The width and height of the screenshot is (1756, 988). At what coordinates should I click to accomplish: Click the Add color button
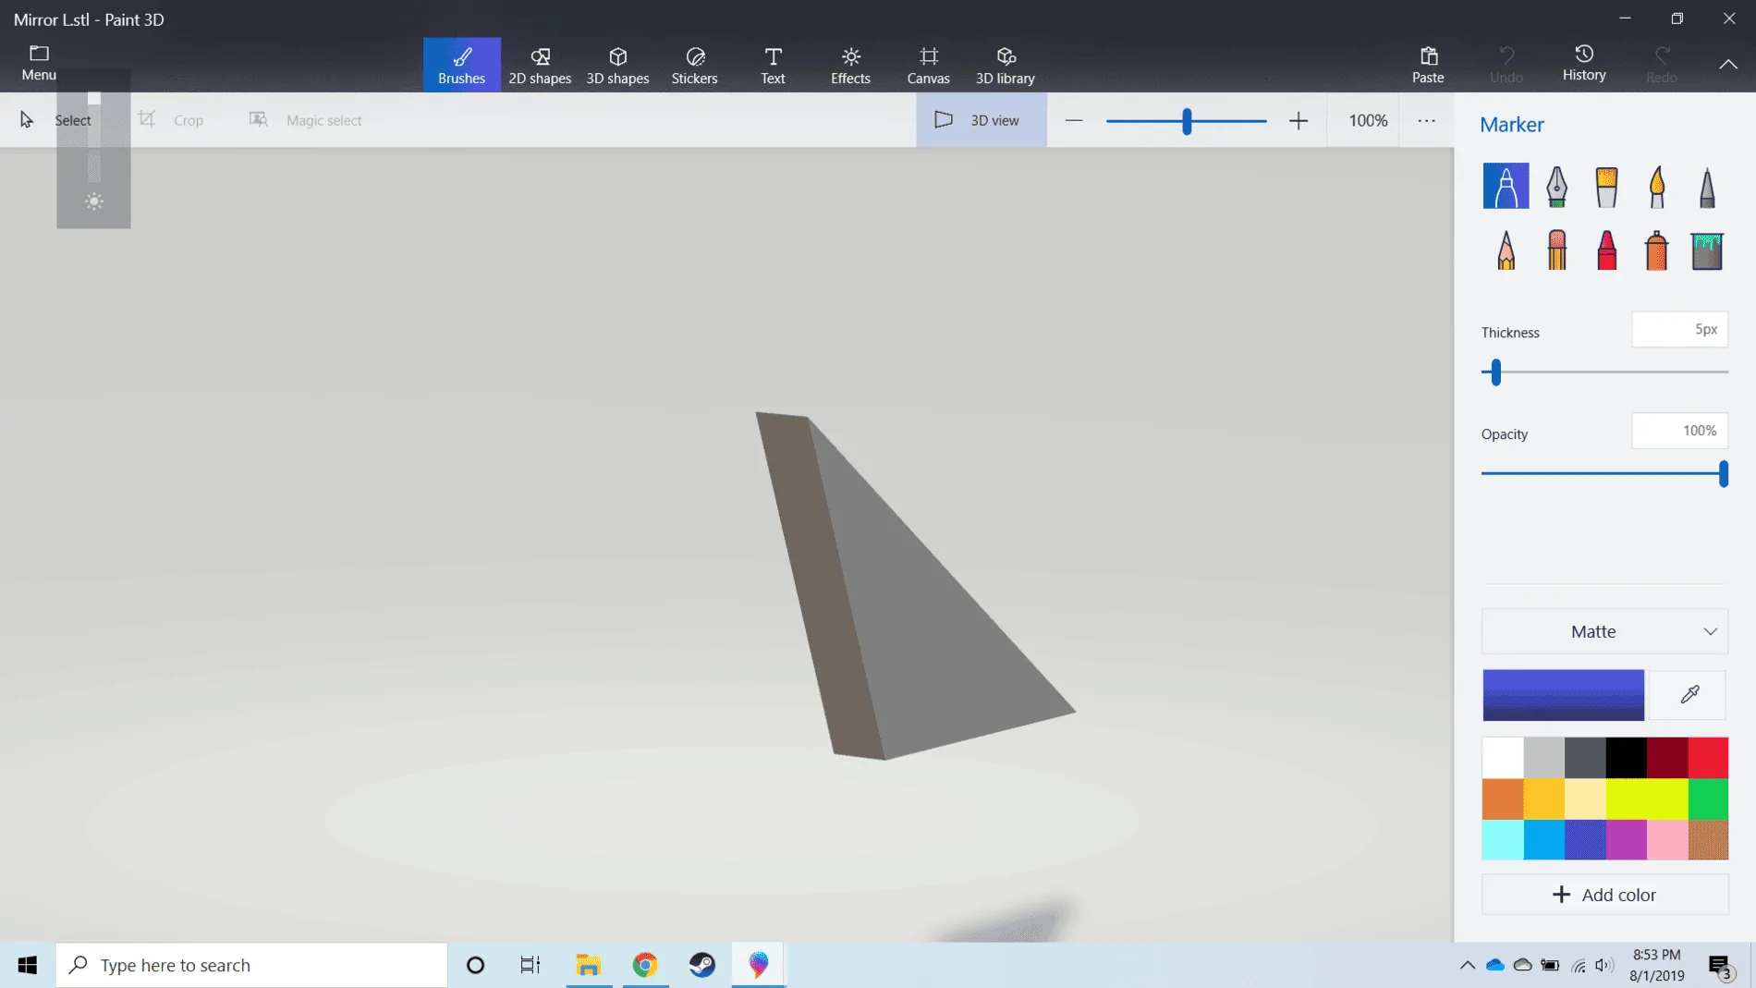tap(1604, 895)
